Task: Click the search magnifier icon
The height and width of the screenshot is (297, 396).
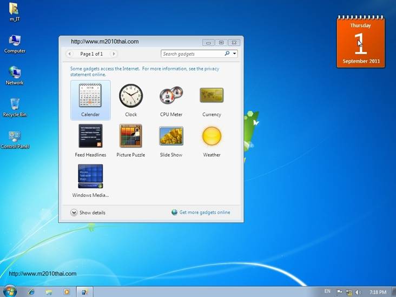Action: point(227,54)
